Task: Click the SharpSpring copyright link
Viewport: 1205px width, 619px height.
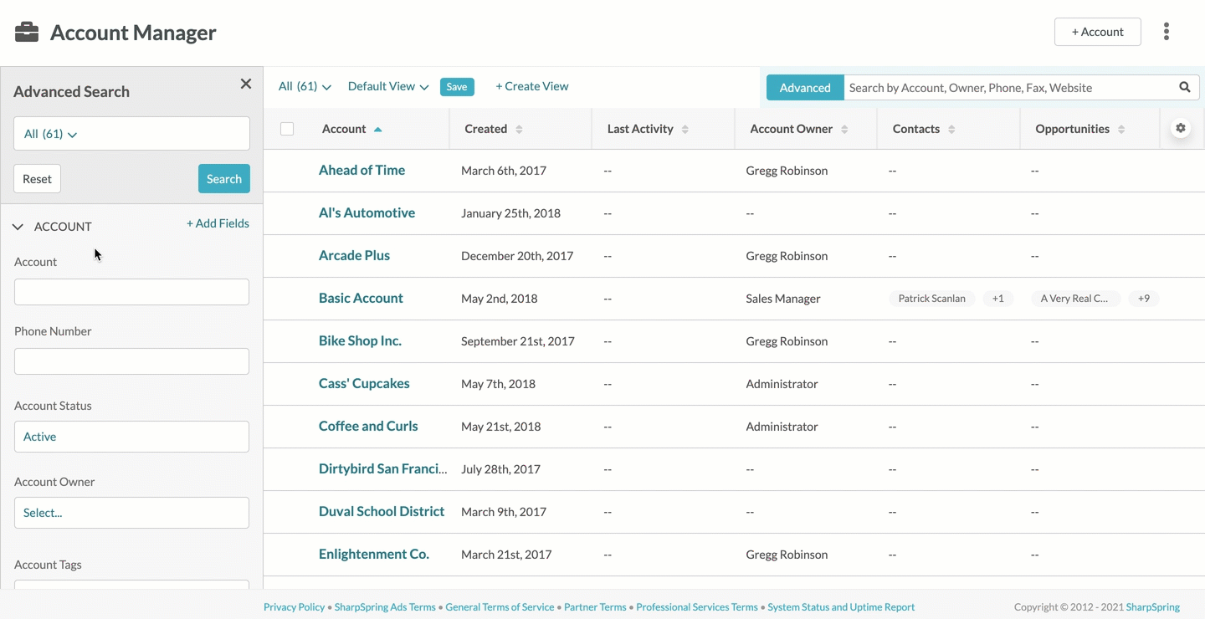Action: click(x=1153, y=607)
